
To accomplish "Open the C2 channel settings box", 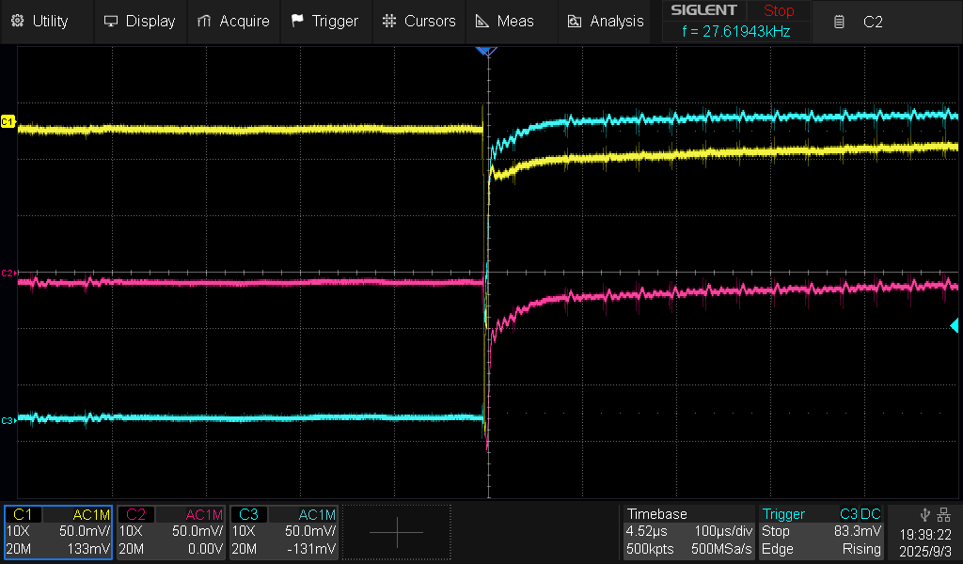I will (171, 532).
